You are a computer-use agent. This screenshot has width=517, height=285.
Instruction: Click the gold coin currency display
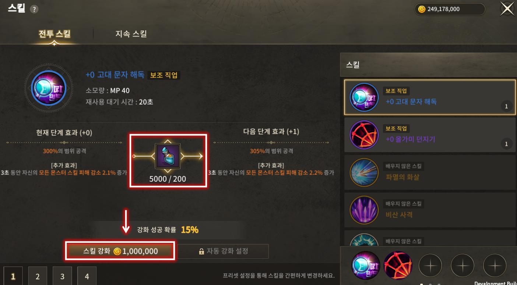(x=450, y=9)
